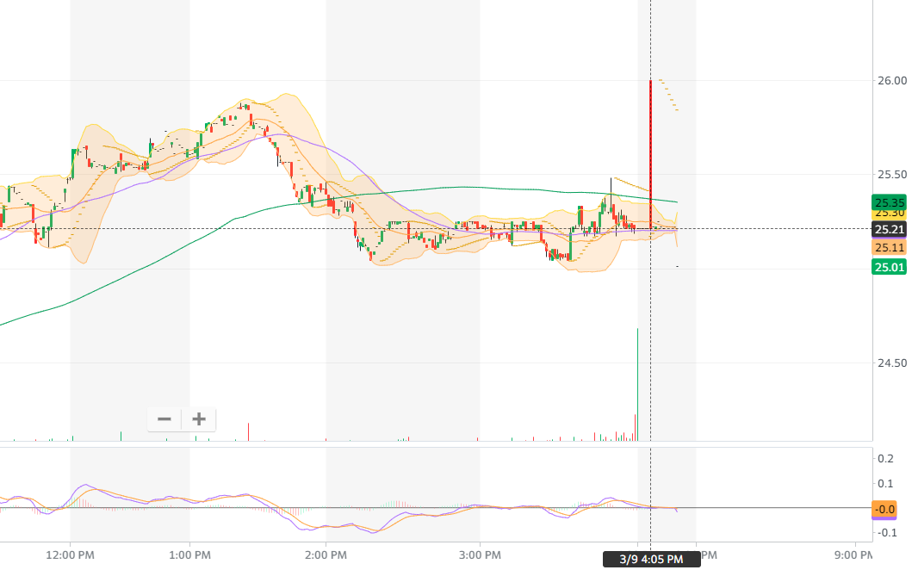Click the 2:00 PM time axis label

tap(326, 555)
